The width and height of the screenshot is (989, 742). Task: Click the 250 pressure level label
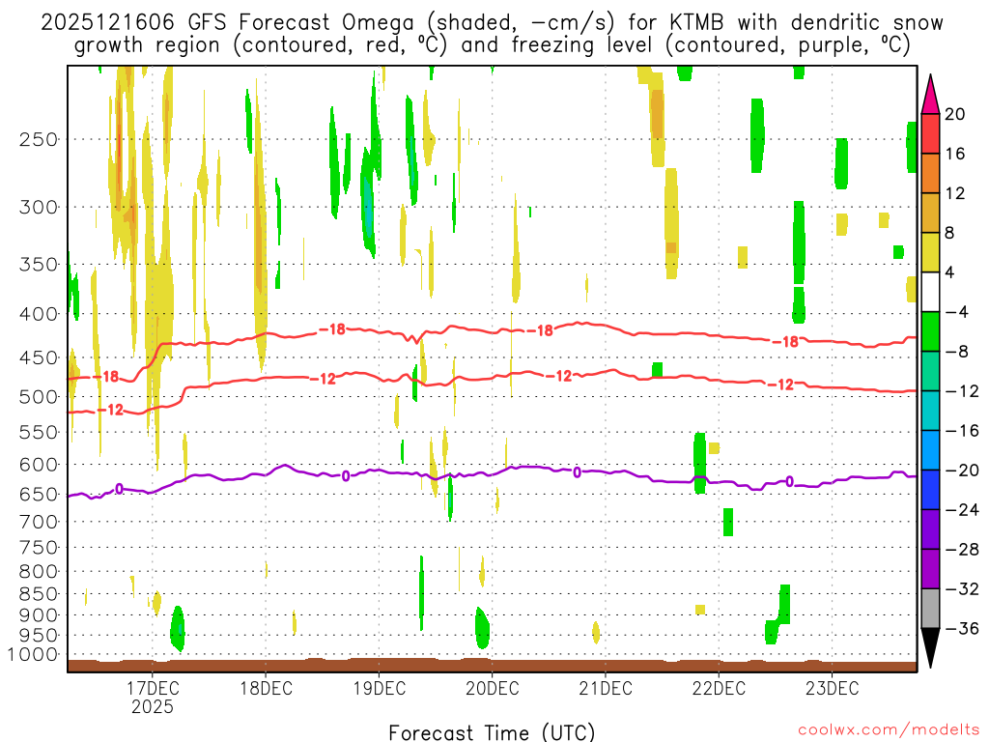coord(39,139)
